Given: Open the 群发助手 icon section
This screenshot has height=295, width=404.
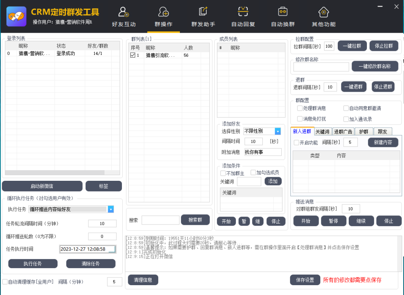Looking at the screenshot, I should [203, 12].
